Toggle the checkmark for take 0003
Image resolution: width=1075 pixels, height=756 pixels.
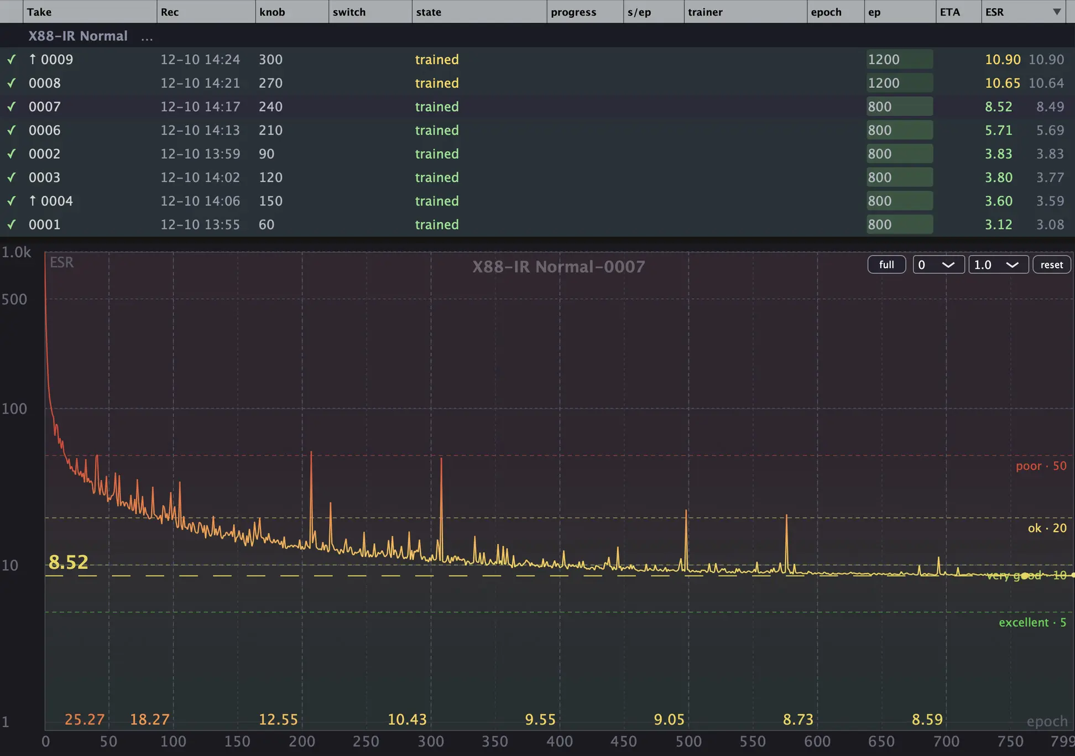(x=11, y=178)
